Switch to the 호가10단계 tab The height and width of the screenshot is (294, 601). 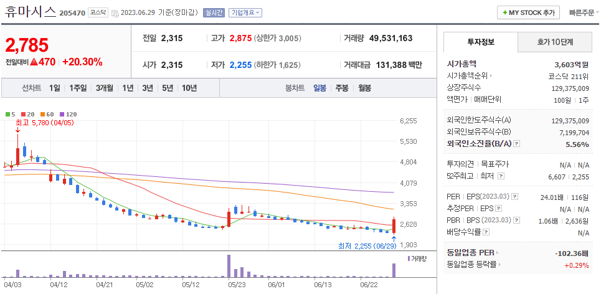(x=555, y=42)
